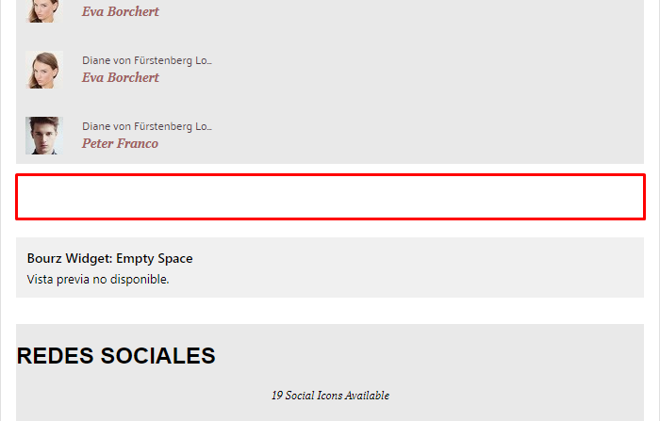Click empty gray area beside Peter Franco entry
Viewport: 660px width, 421px height.
(421, 136)
